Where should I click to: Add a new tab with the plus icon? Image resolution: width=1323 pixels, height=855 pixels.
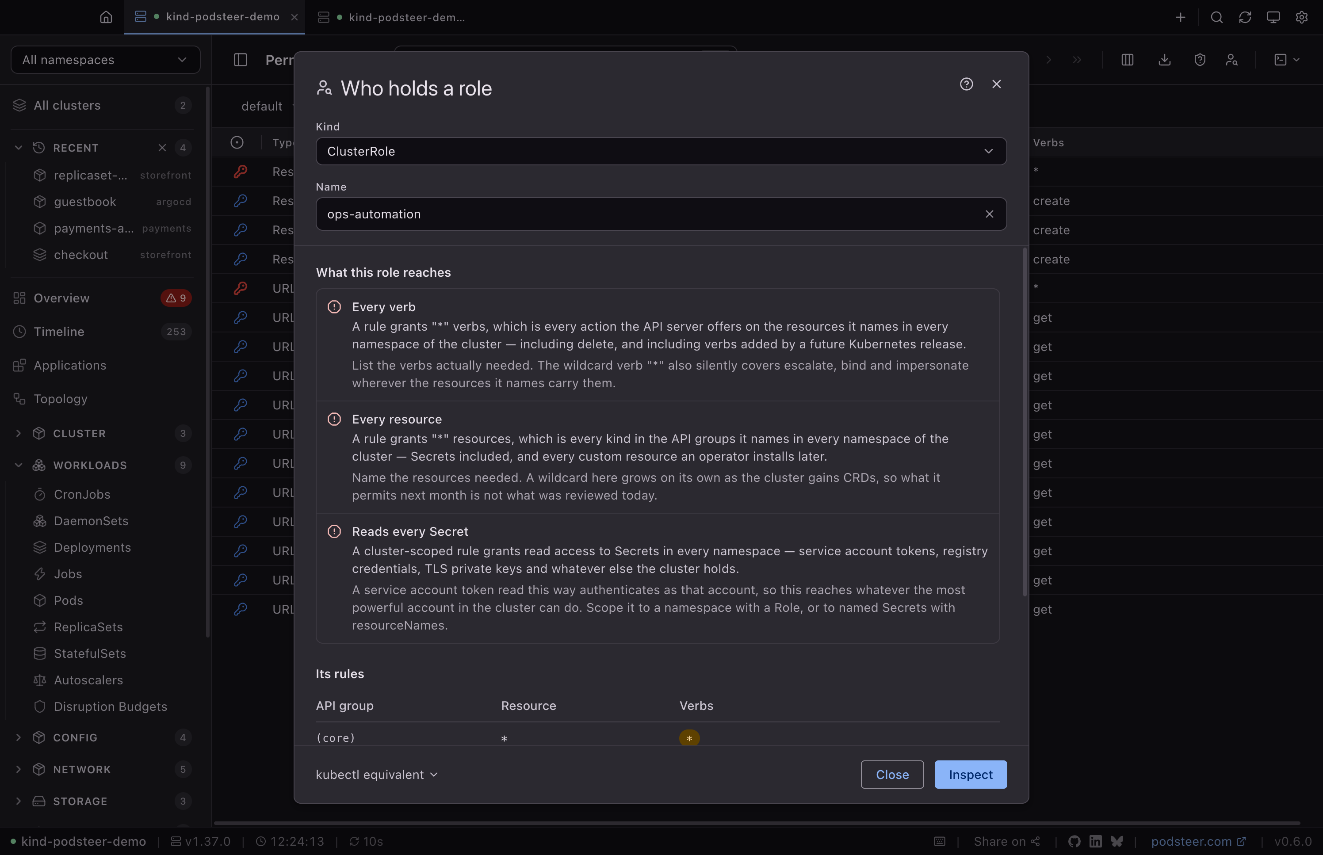(x=1180, y=17)
